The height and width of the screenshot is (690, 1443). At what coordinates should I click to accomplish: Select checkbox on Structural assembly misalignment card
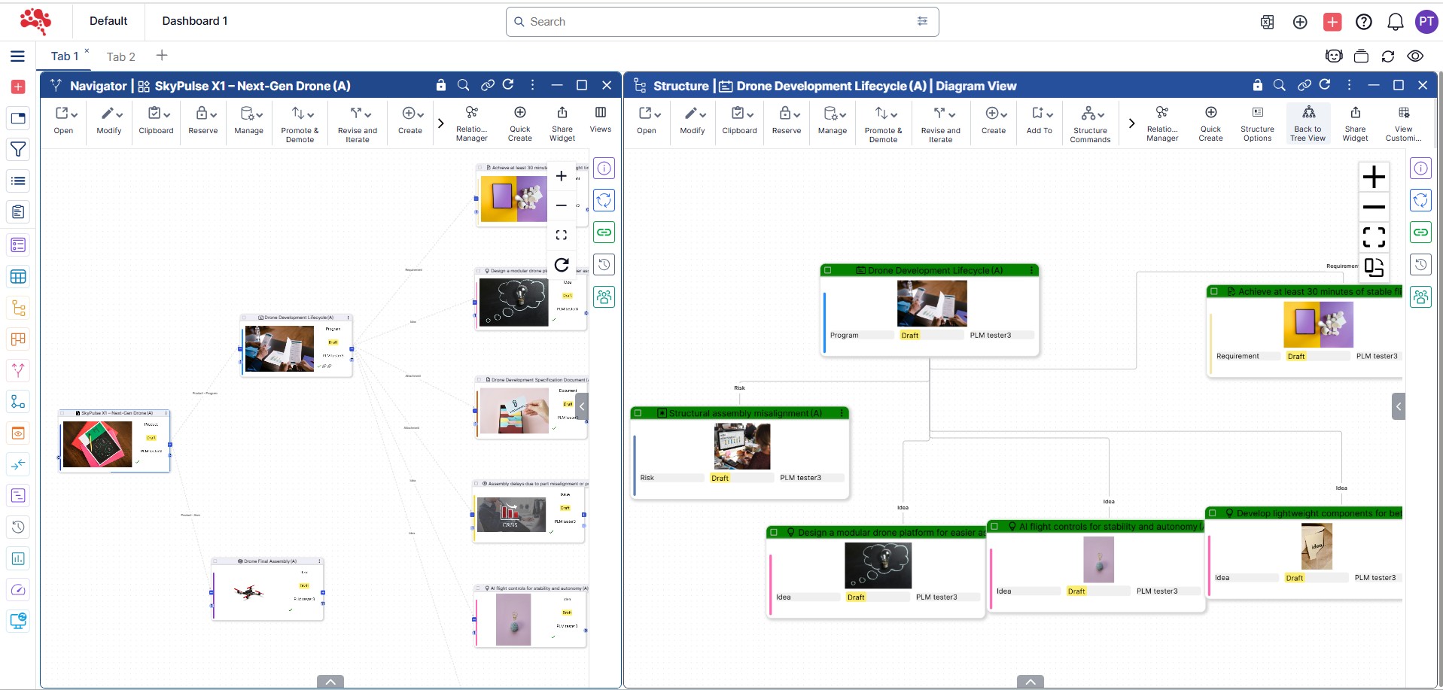pos(638,413)
